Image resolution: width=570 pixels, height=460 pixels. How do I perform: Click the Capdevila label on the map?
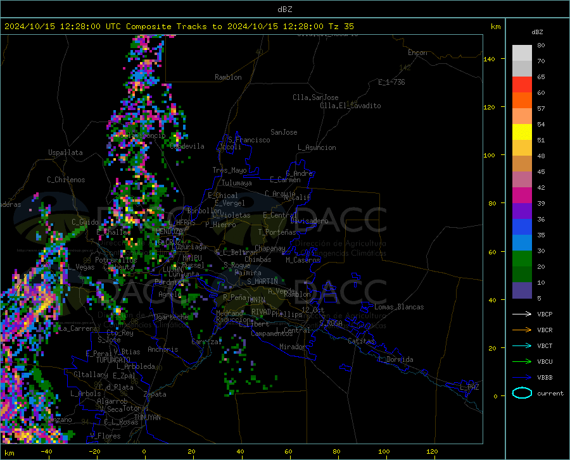coord(187,146)
